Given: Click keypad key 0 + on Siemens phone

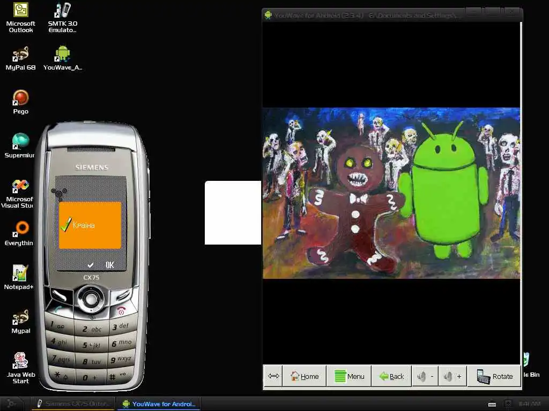Looking at the screenshot, I should tap(91, 377).
